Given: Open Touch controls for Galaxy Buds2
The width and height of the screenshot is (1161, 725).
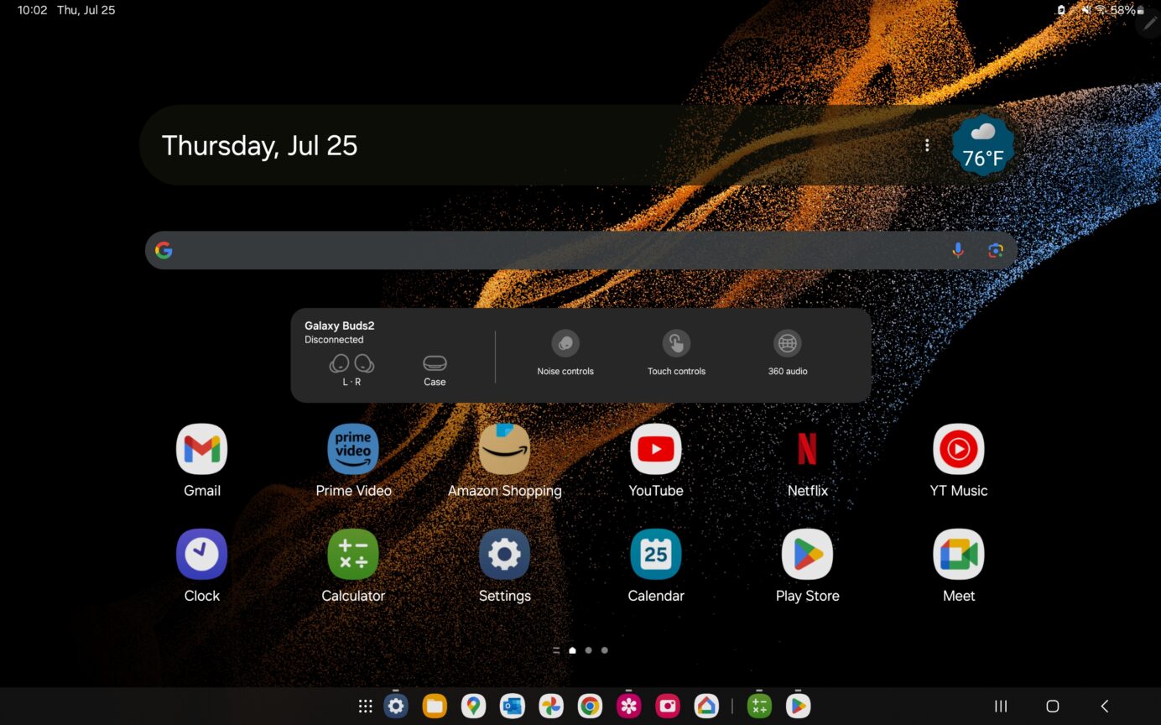Looking at the screenshot, I should 676,352.
